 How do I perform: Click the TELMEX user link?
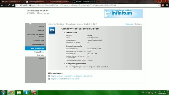click(x=32, y=13)
